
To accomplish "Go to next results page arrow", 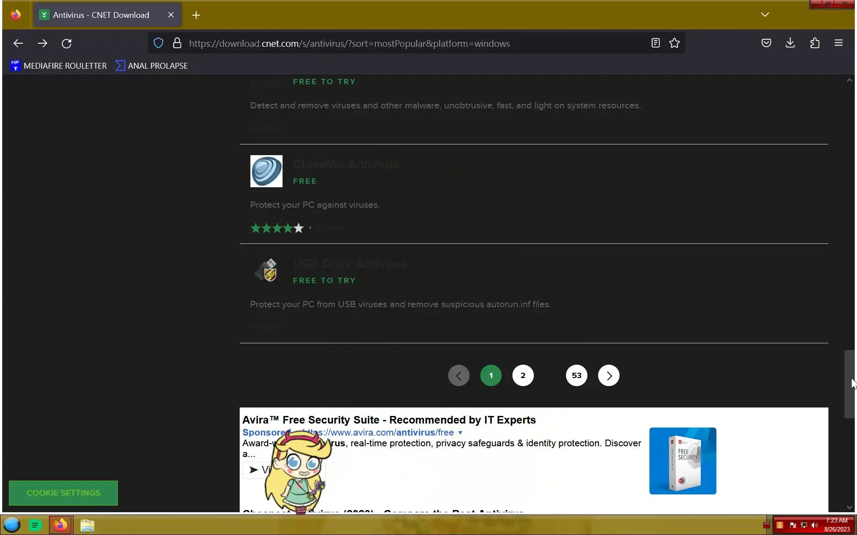I will (x=608, y=375).
